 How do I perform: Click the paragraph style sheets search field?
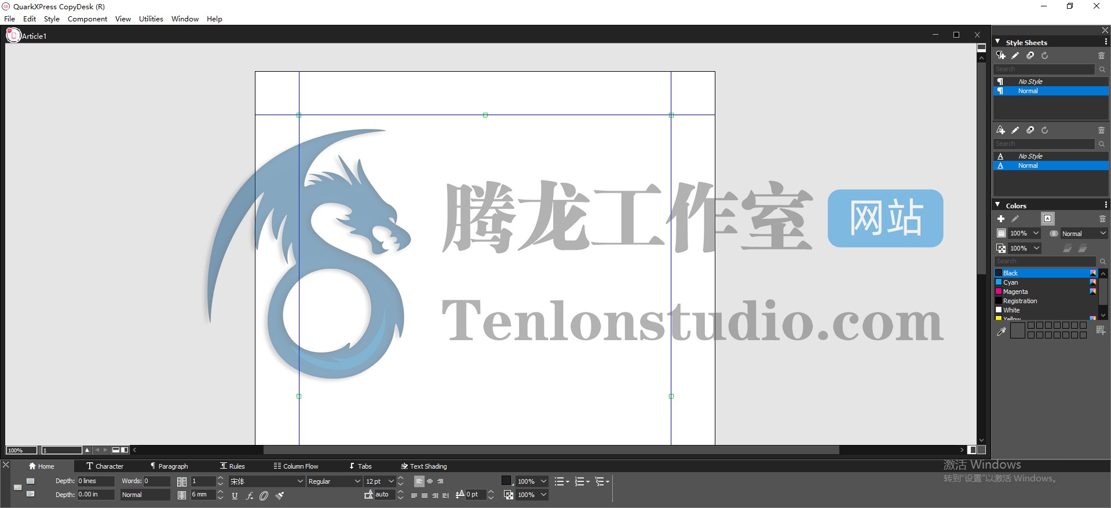point(1044,69)
